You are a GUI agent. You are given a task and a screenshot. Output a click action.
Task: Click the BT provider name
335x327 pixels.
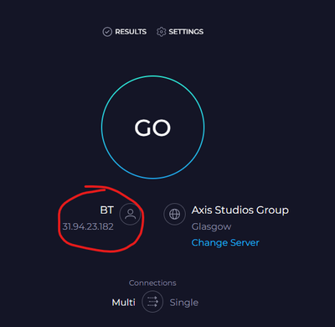[106, 210]
